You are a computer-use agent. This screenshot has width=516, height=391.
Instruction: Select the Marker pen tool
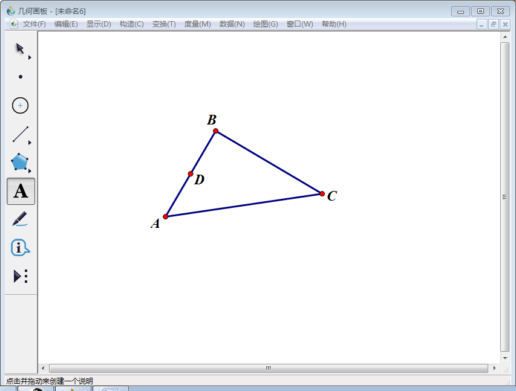pyautogui.click(x=20, y=219)
